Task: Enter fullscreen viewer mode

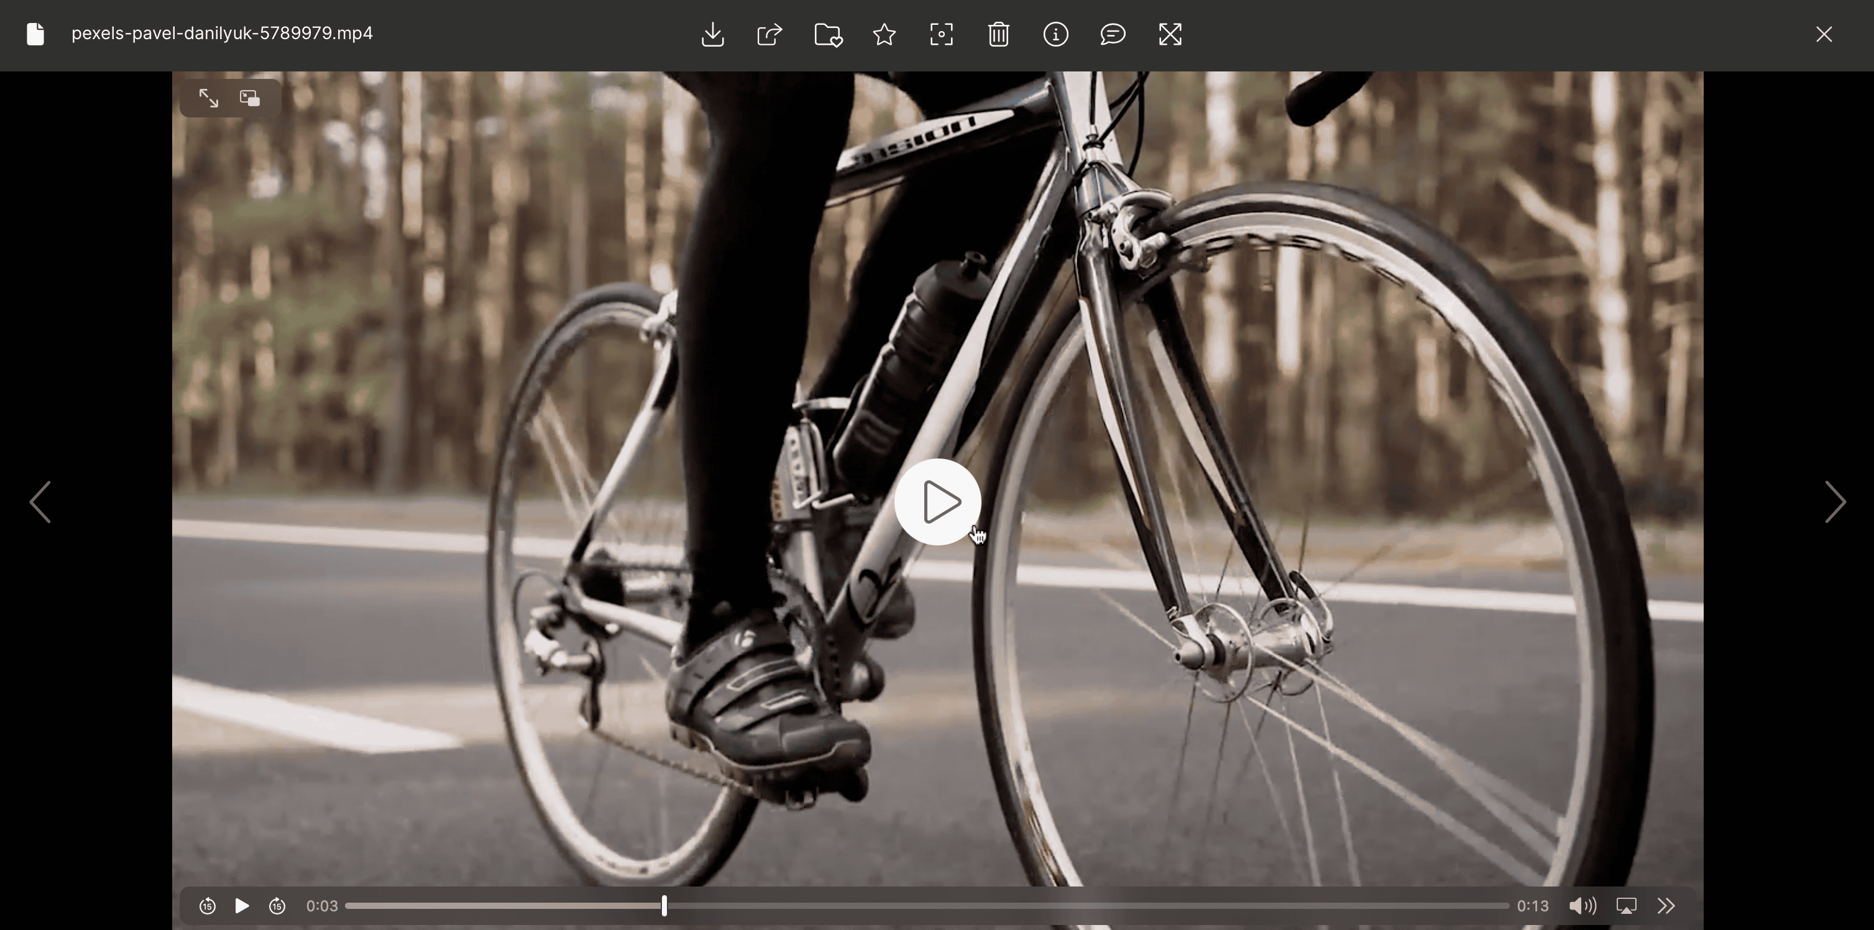Action: click(1169, 34)
